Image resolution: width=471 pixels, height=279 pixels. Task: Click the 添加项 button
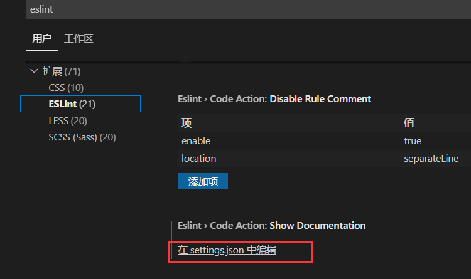(203, 181)
